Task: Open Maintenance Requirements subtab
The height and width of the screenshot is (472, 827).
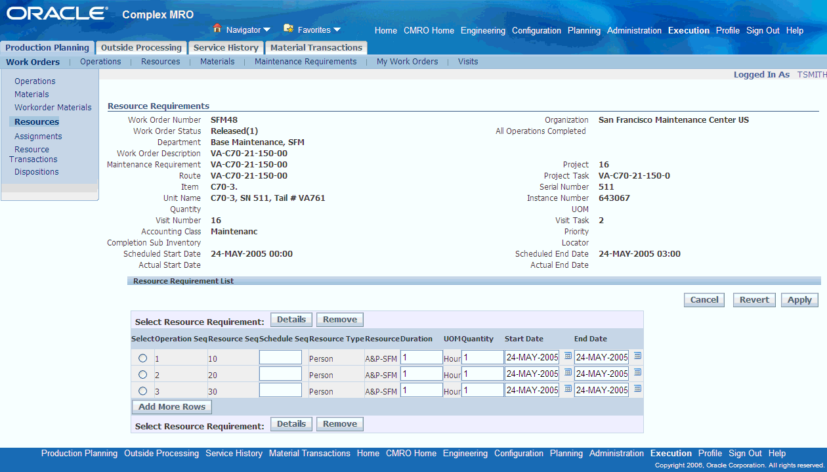Action: point(306,62)
